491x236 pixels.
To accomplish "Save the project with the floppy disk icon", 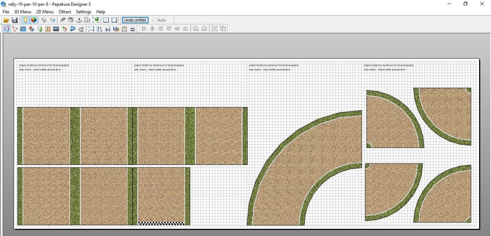I will pos(15,20).
